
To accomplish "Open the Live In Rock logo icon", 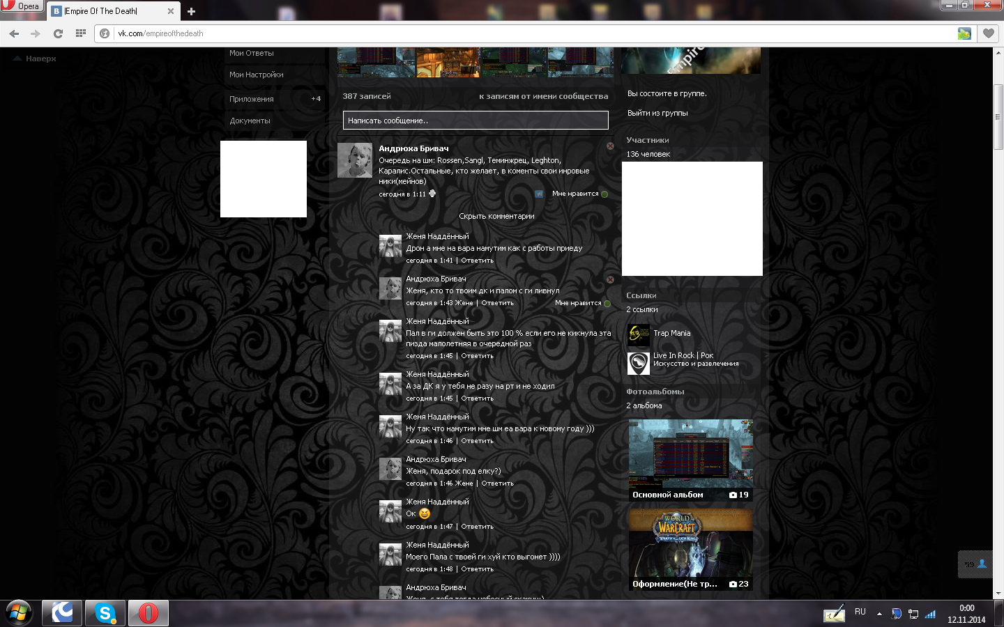I will tap(639, 363).
